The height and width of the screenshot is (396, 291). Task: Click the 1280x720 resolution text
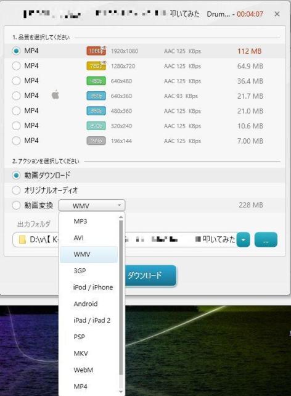[123, 66]
